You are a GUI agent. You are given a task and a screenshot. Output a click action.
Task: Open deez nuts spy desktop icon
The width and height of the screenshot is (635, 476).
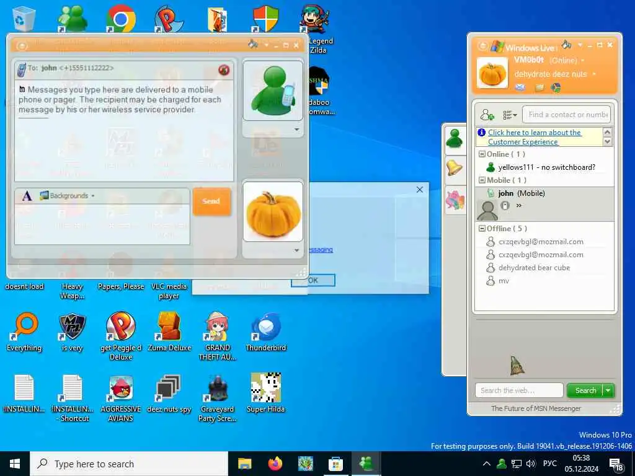169,394
